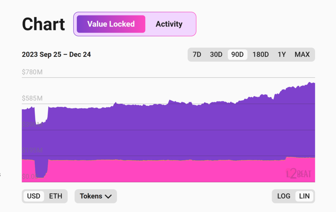Show the MAX time range
This screenshot has height=212, width=336.
302,55
